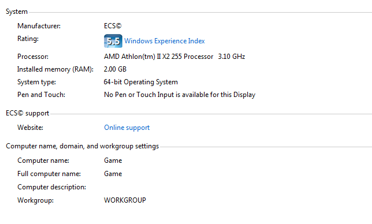Click the Computer description label

click(52, 187)
